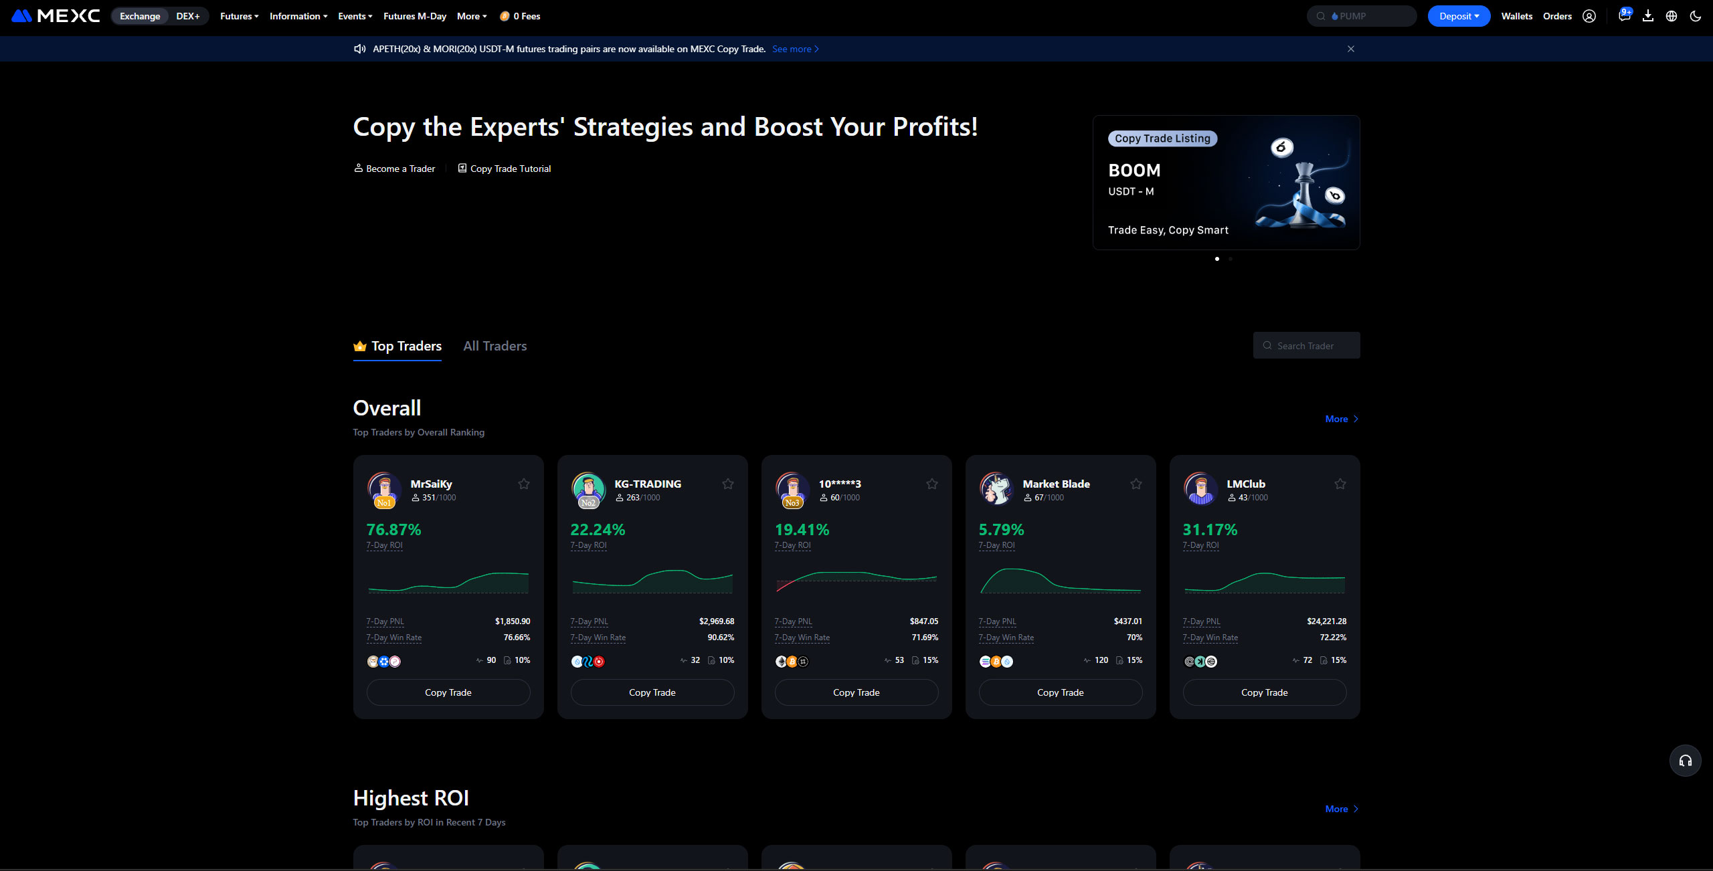This screenshot has width=1713, height=871.
Task: Favorite MrSaiKy with star icon
Action: (524, 484)
